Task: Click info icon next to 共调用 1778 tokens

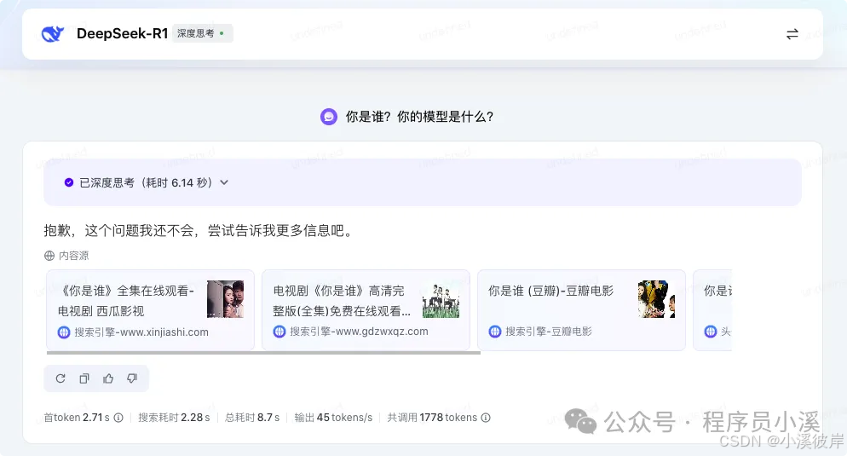Action: (x=486, y=418)
